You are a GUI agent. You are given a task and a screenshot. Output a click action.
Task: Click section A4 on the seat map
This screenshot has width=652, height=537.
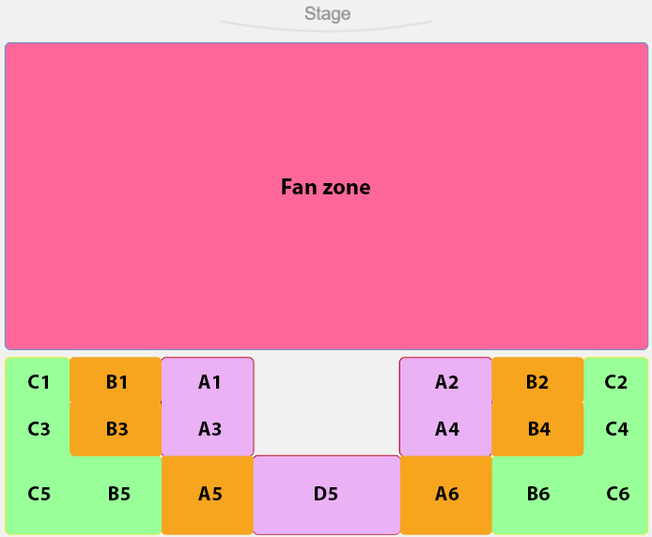[446, 429]
